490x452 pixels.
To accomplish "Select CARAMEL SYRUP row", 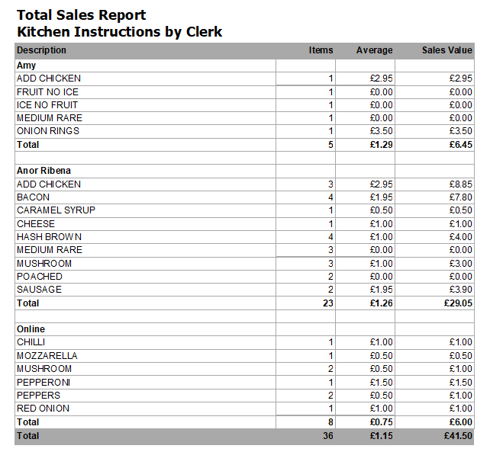I will 244,210.
